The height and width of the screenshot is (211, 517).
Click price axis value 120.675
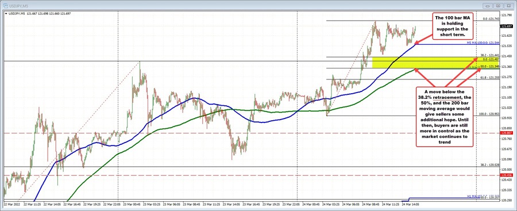(x=506, y=149)
